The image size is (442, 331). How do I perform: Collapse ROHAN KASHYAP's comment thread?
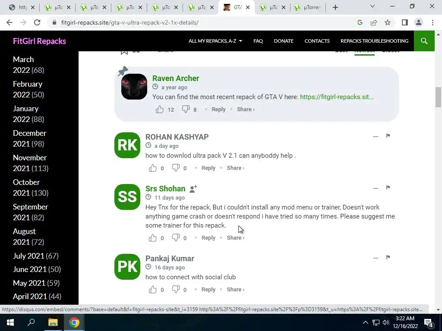coord(376,137)
